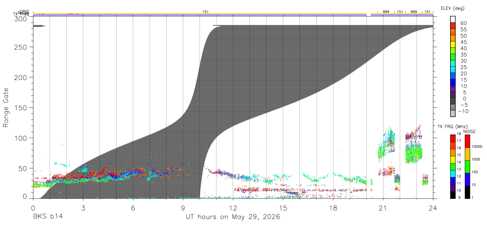
Task: Select the hour 12 tick label
Action: click(x=233, y=208)
